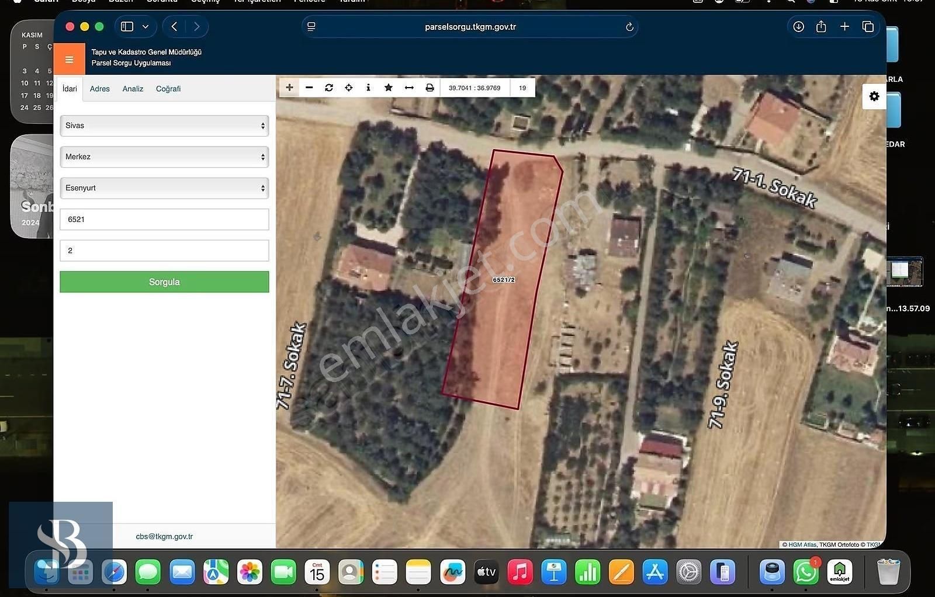Zoom out using the minus icon
The width and height of the screenshot is (935, 597).
pyautogui.click(x=309, y=88)
